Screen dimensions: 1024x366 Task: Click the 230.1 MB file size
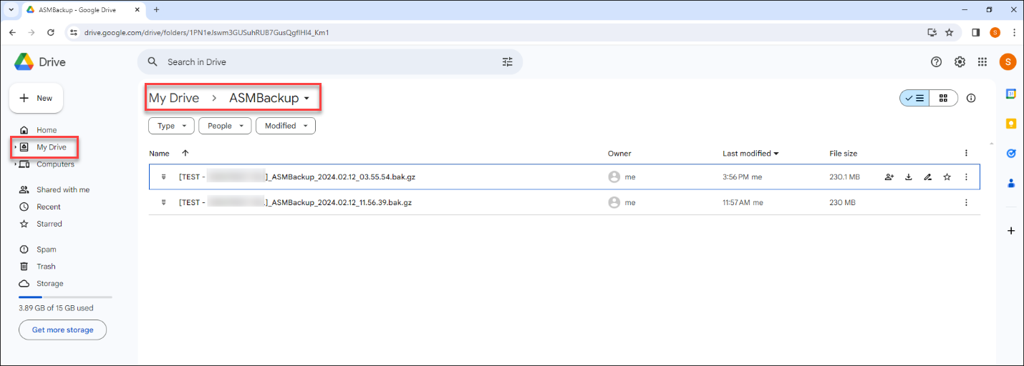(845, 177)
